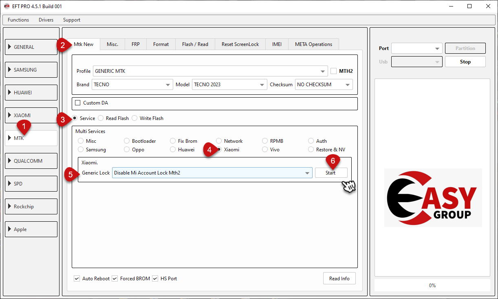Open the META Operations tab
Screen dimensions: 498x299
[313, 44]
